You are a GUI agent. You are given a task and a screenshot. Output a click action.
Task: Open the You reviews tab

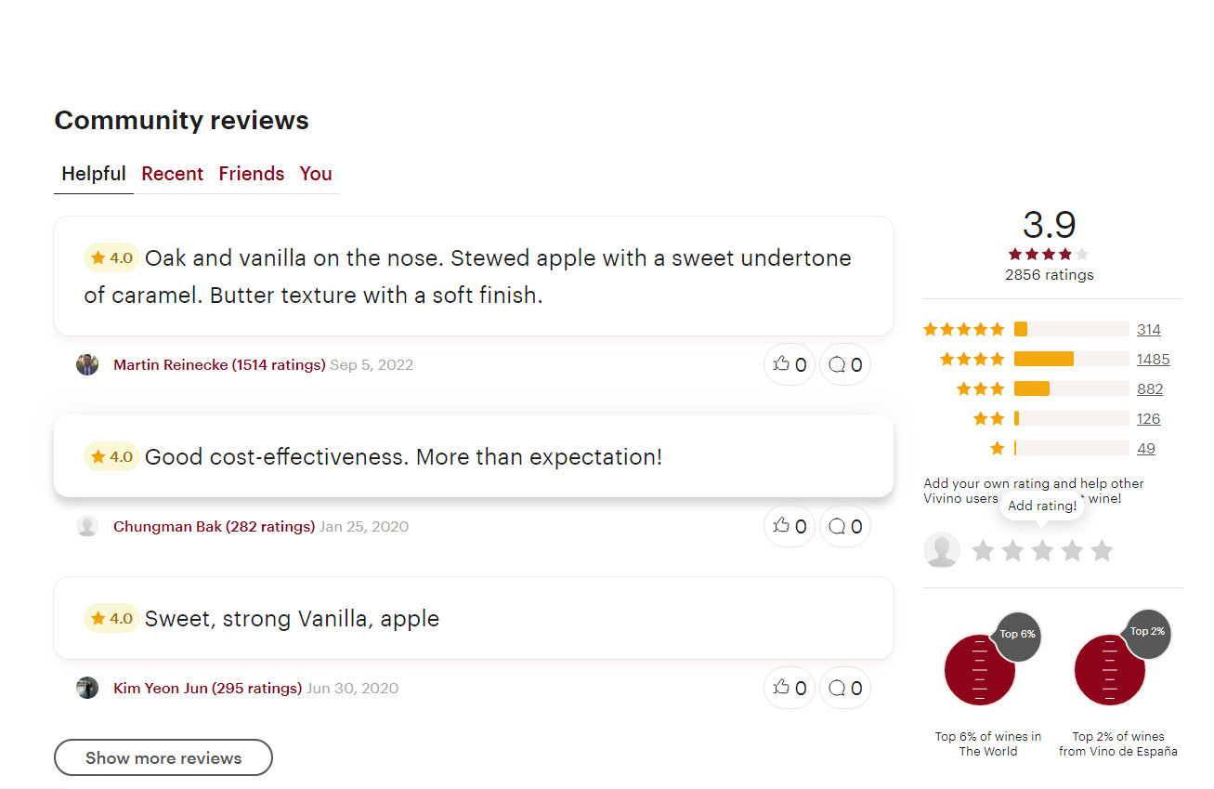click(316, 174)
